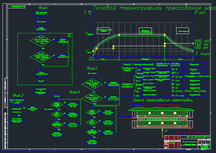Click the 200 кН pressure label
The height and width of the screenshot is (153, 216).
pos(201,41)
